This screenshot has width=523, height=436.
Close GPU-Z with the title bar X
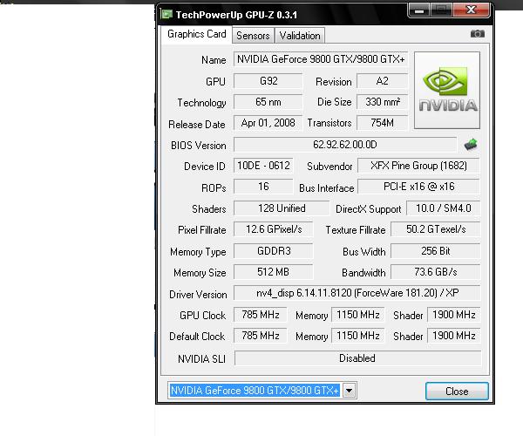click(x=471, y=10)
